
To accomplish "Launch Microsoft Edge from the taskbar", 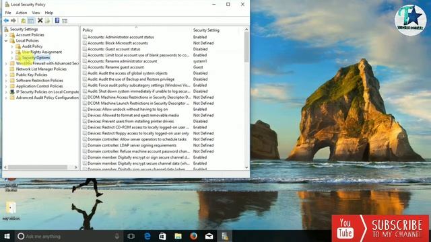I will point(147,236).
